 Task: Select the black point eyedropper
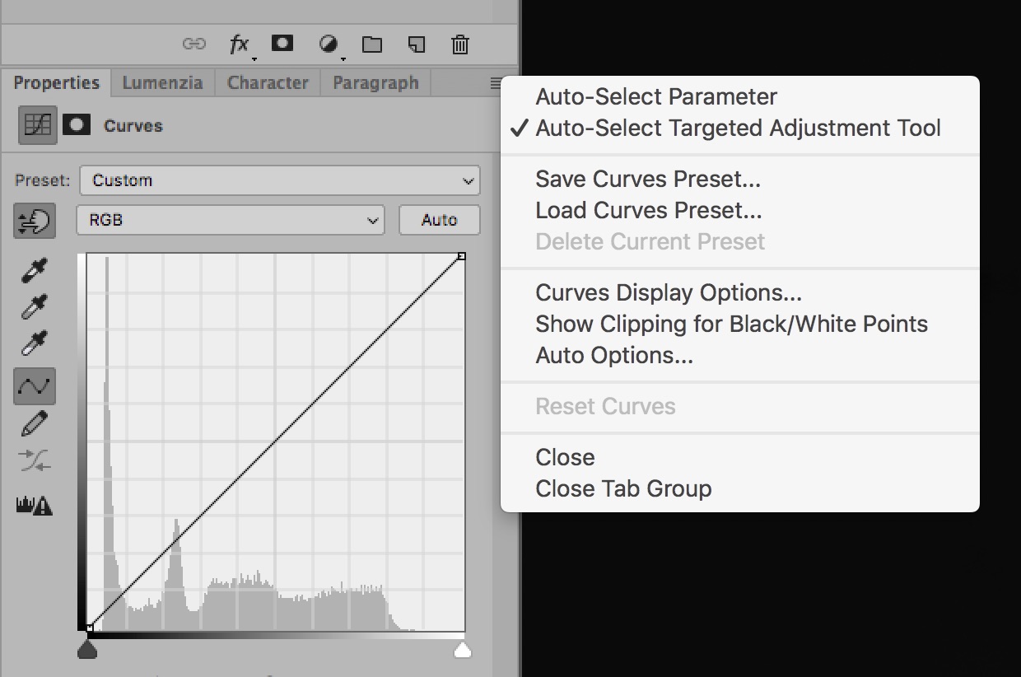click(34, 271)
